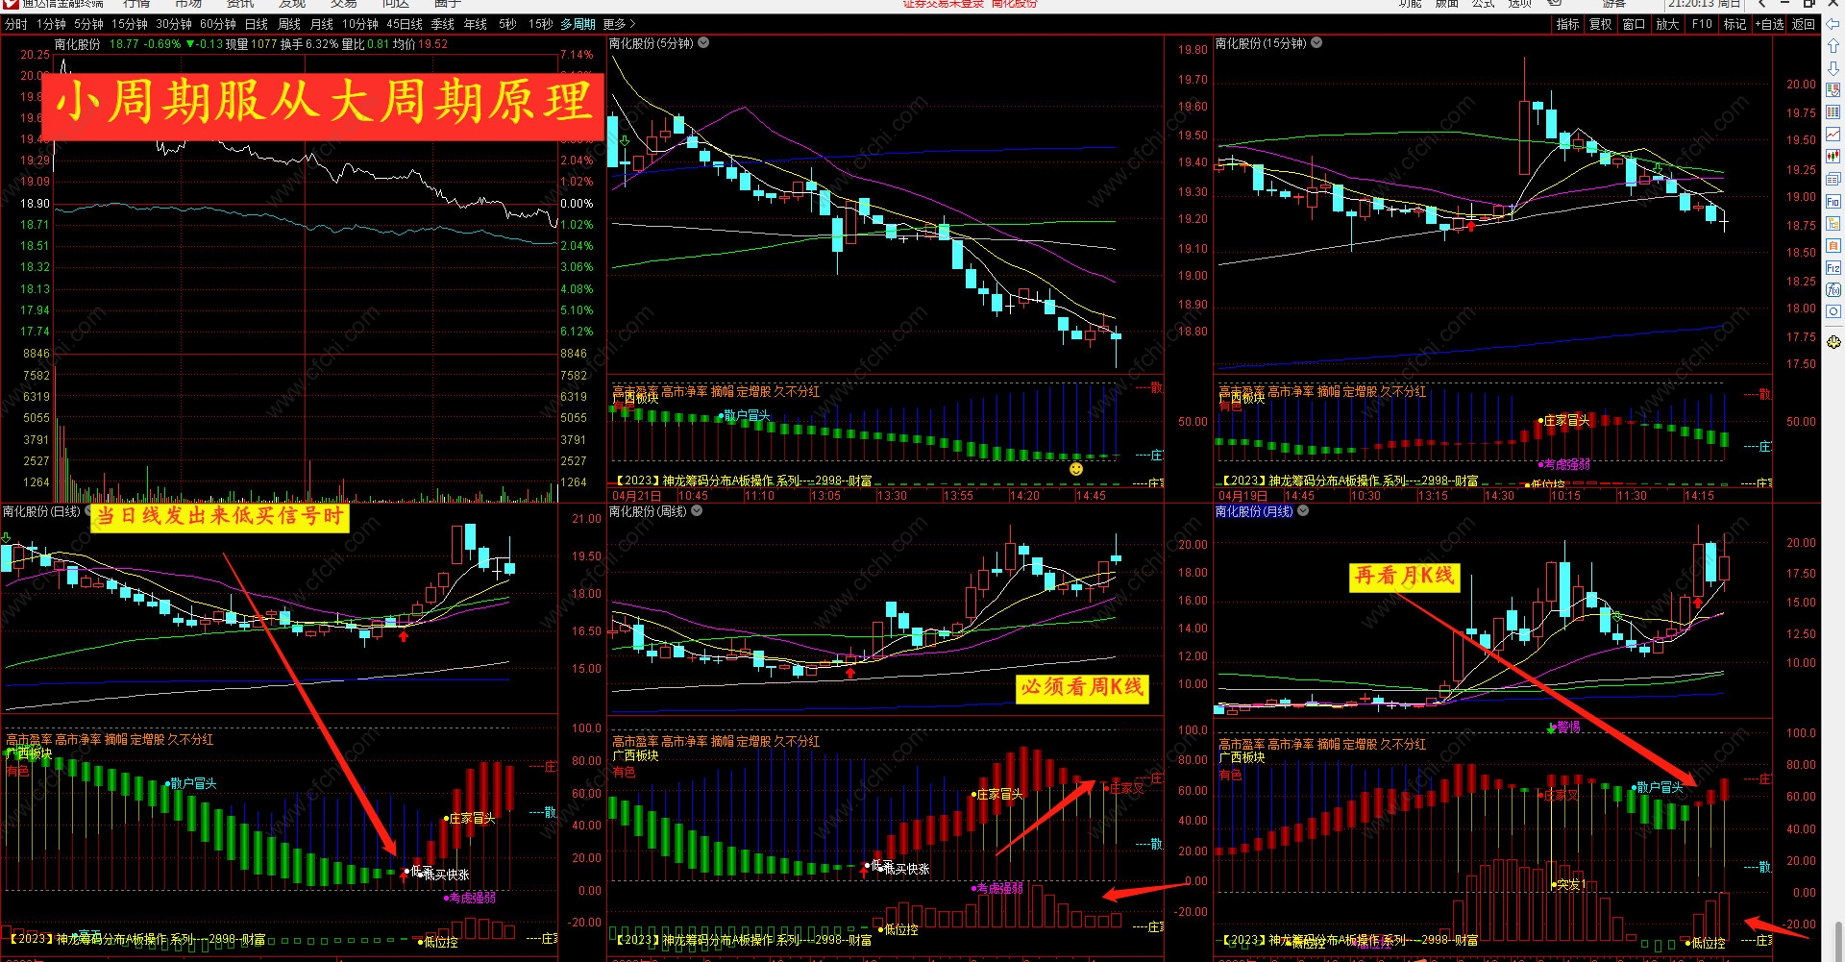1845x962 pixels.
Task: Switch to 15分钟 period tab
Action: pyautogui.click(x=130, y=24)
